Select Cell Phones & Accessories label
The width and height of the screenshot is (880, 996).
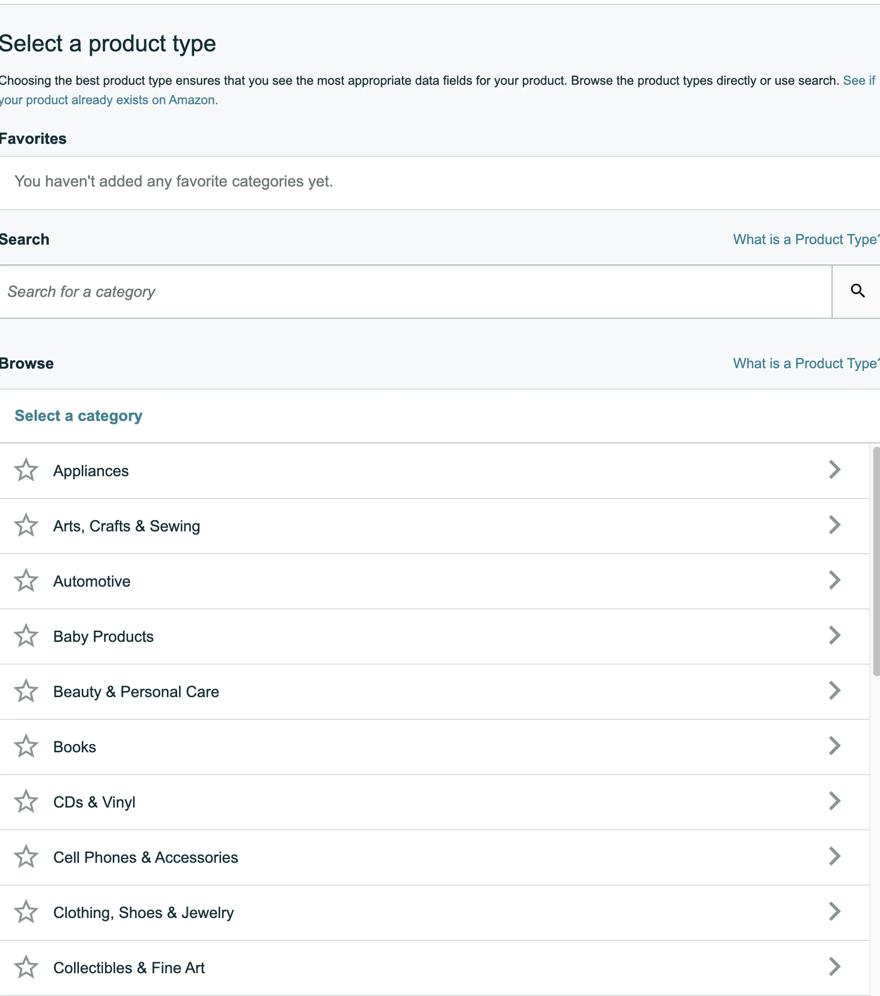pos(146,857)
